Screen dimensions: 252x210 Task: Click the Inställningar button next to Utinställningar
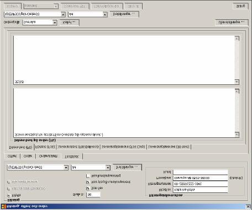click(x=124, y=14)
